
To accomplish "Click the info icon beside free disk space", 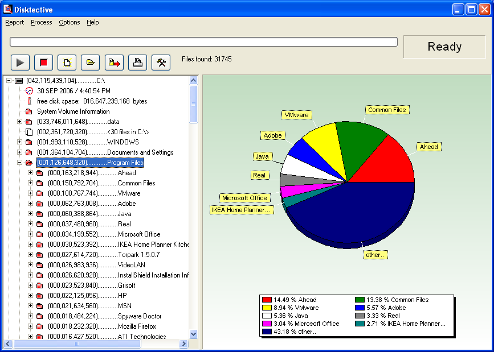I will 29,101.
